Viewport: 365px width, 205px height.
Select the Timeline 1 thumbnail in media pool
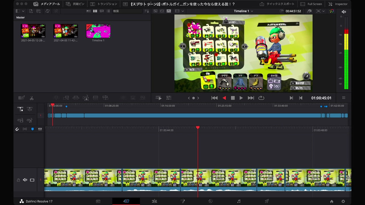(98, 32)
